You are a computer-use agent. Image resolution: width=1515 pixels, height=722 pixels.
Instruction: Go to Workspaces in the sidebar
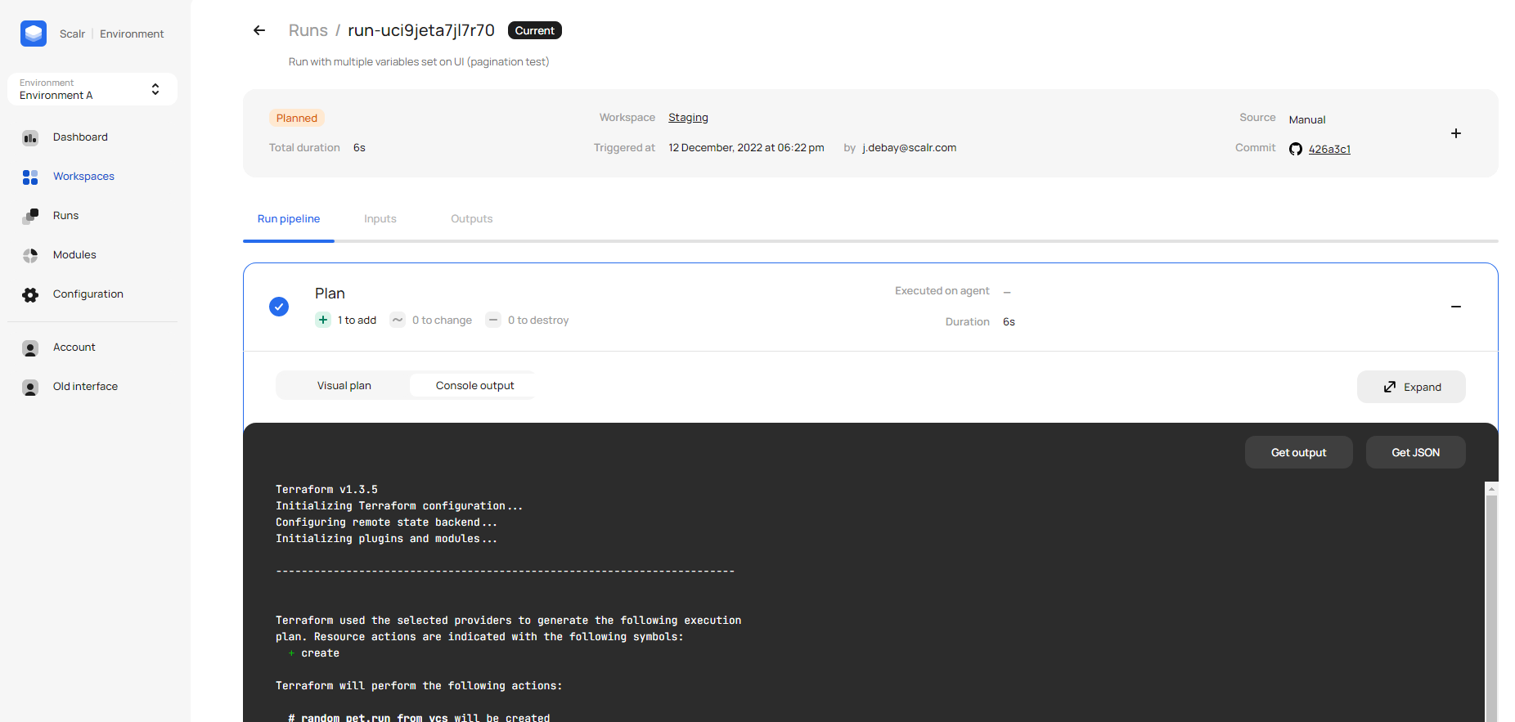(83, 176)
